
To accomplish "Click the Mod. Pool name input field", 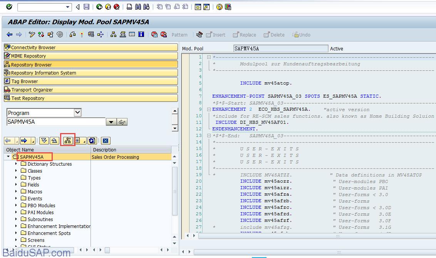I will coord(280,49).
